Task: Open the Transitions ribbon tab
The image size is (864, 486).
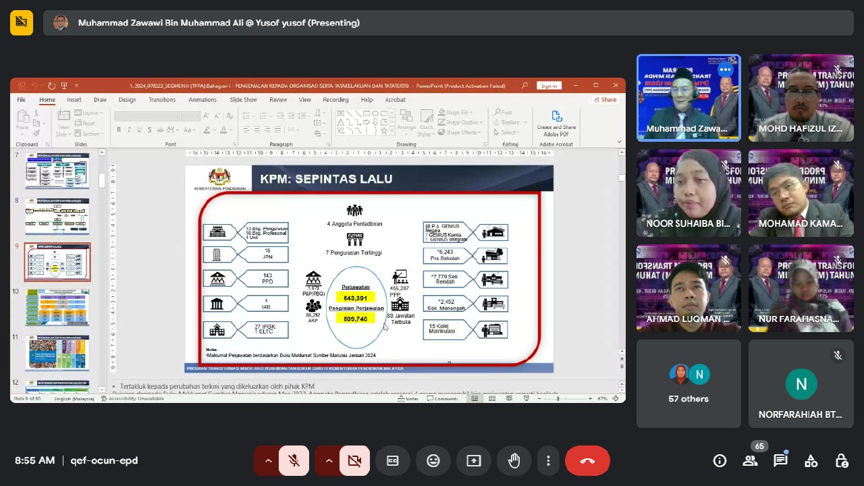Action: point(162,100)
